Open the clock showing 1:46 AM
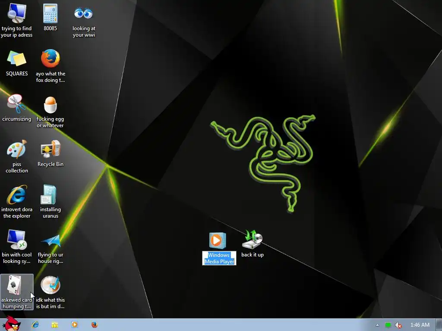This screenshot has height=331, width=442. click(420, 325)
